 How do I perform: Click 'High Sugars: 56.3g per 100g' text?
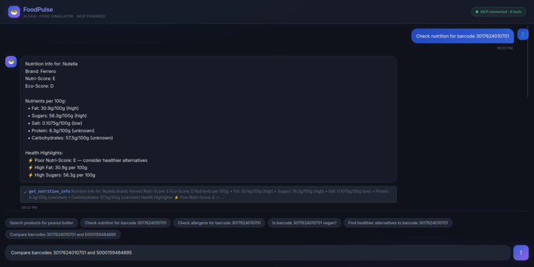65,175
